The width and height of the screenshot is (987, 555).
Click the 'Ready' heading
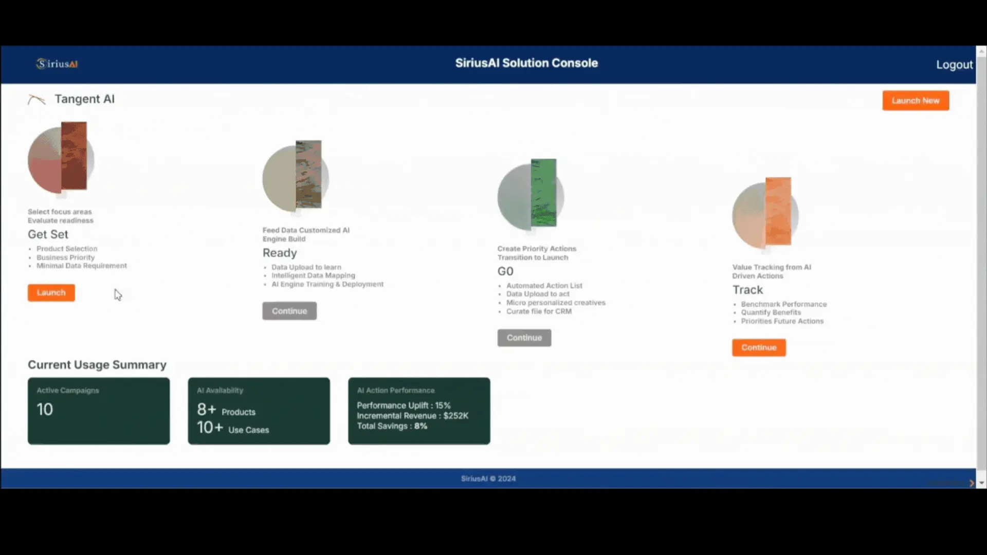(x=280, y=253)
